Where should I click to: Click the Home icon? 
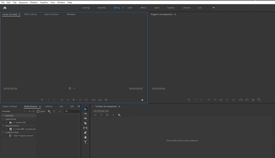(x=5, y=8)
